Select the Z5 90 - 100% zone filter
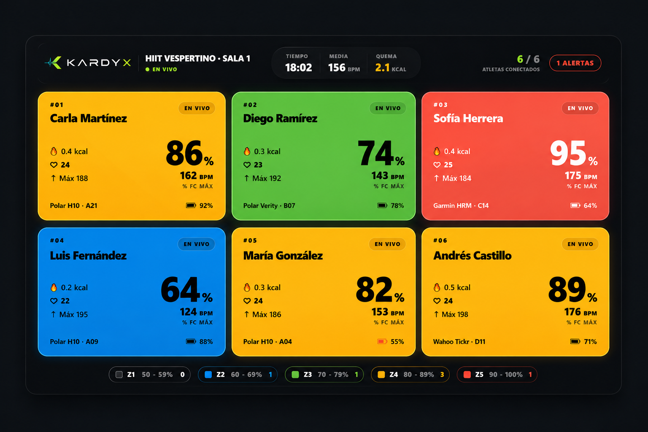The height and width of the screenshot is (432, 648). pyautogui.click(x=497, y=375)
